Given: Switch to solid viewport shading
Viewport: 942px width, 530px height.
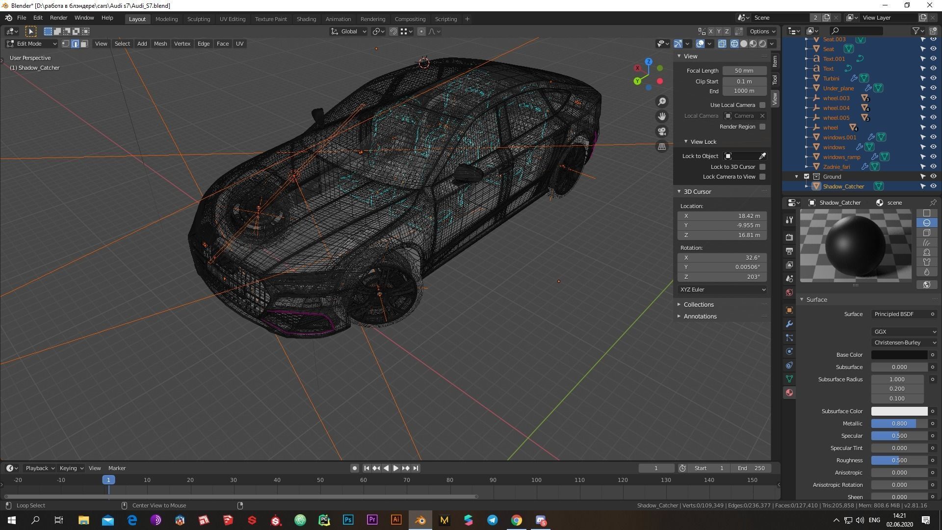Looking at the screenshot, I should [x=744, y=44].
